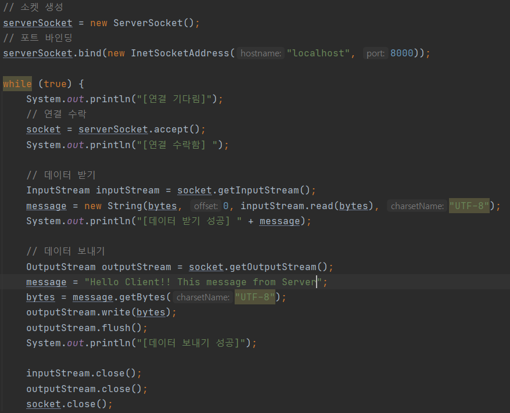Click InetSocketAddress class name
Image resolution: width=510 pixels, height=413 pixels.
coord(180,53)
